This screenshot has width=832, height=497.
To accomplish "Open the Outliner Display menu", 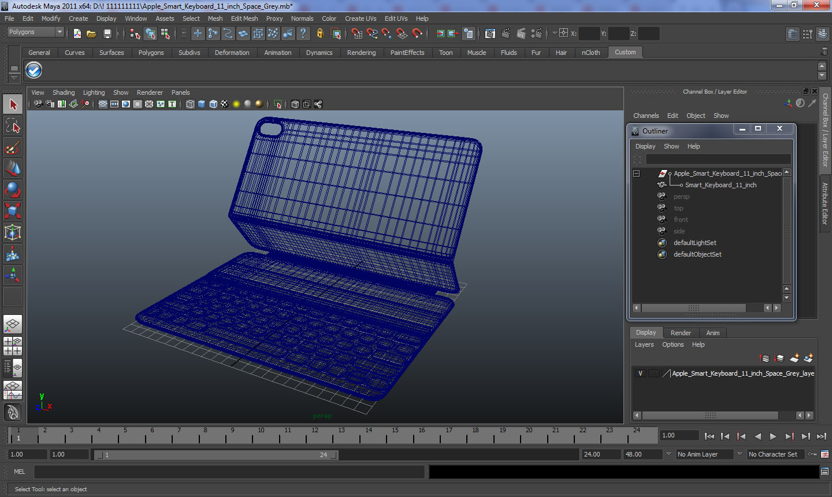I will point(645,146).
